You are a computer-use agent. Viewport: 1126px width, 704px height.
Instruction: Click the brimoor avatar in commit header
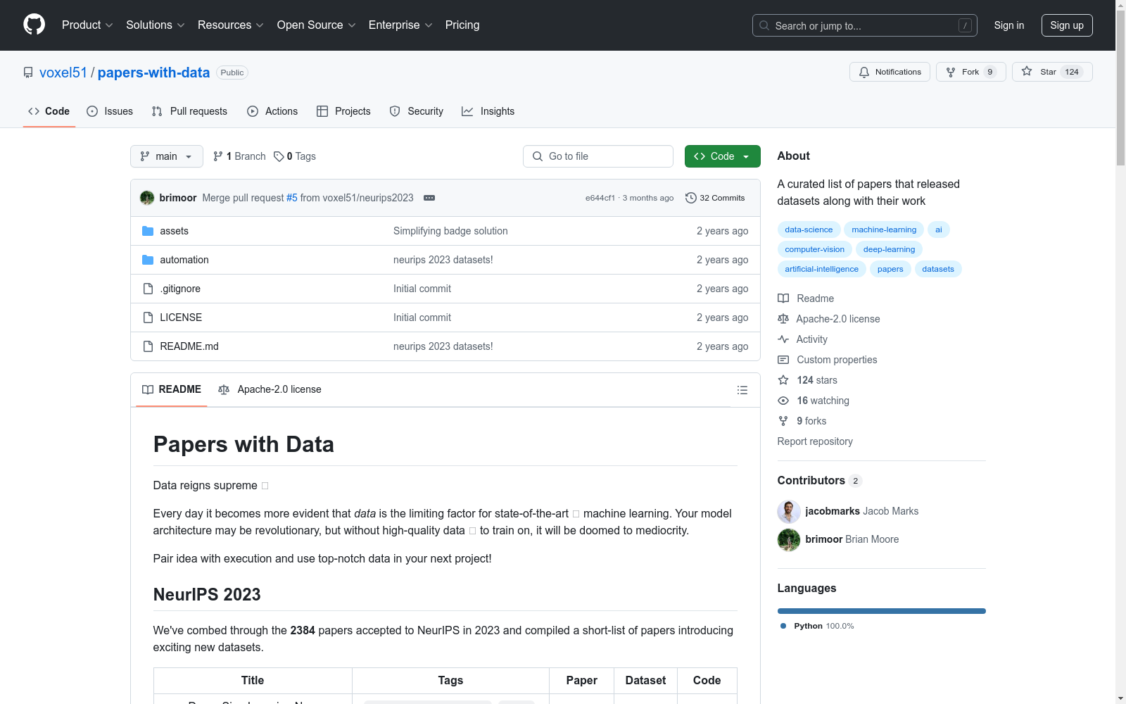(147, 198)
